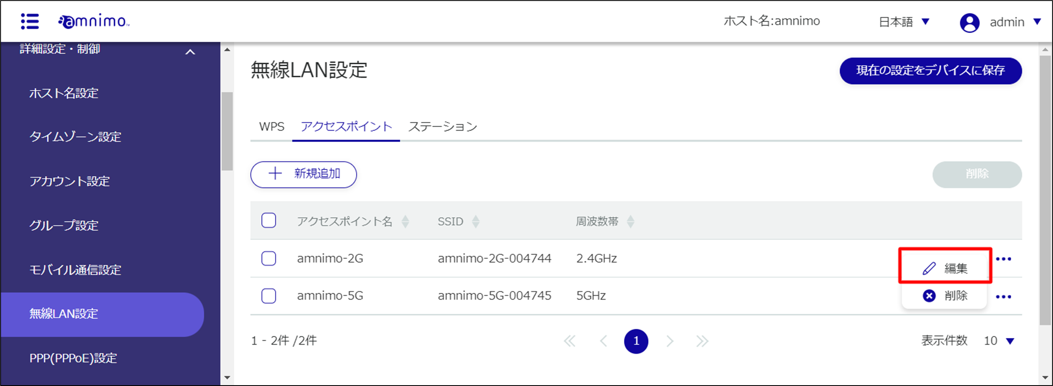Click the 2.4GHz frequency cell
This screenshot has height=386, width=1053.
pos(596,259)
